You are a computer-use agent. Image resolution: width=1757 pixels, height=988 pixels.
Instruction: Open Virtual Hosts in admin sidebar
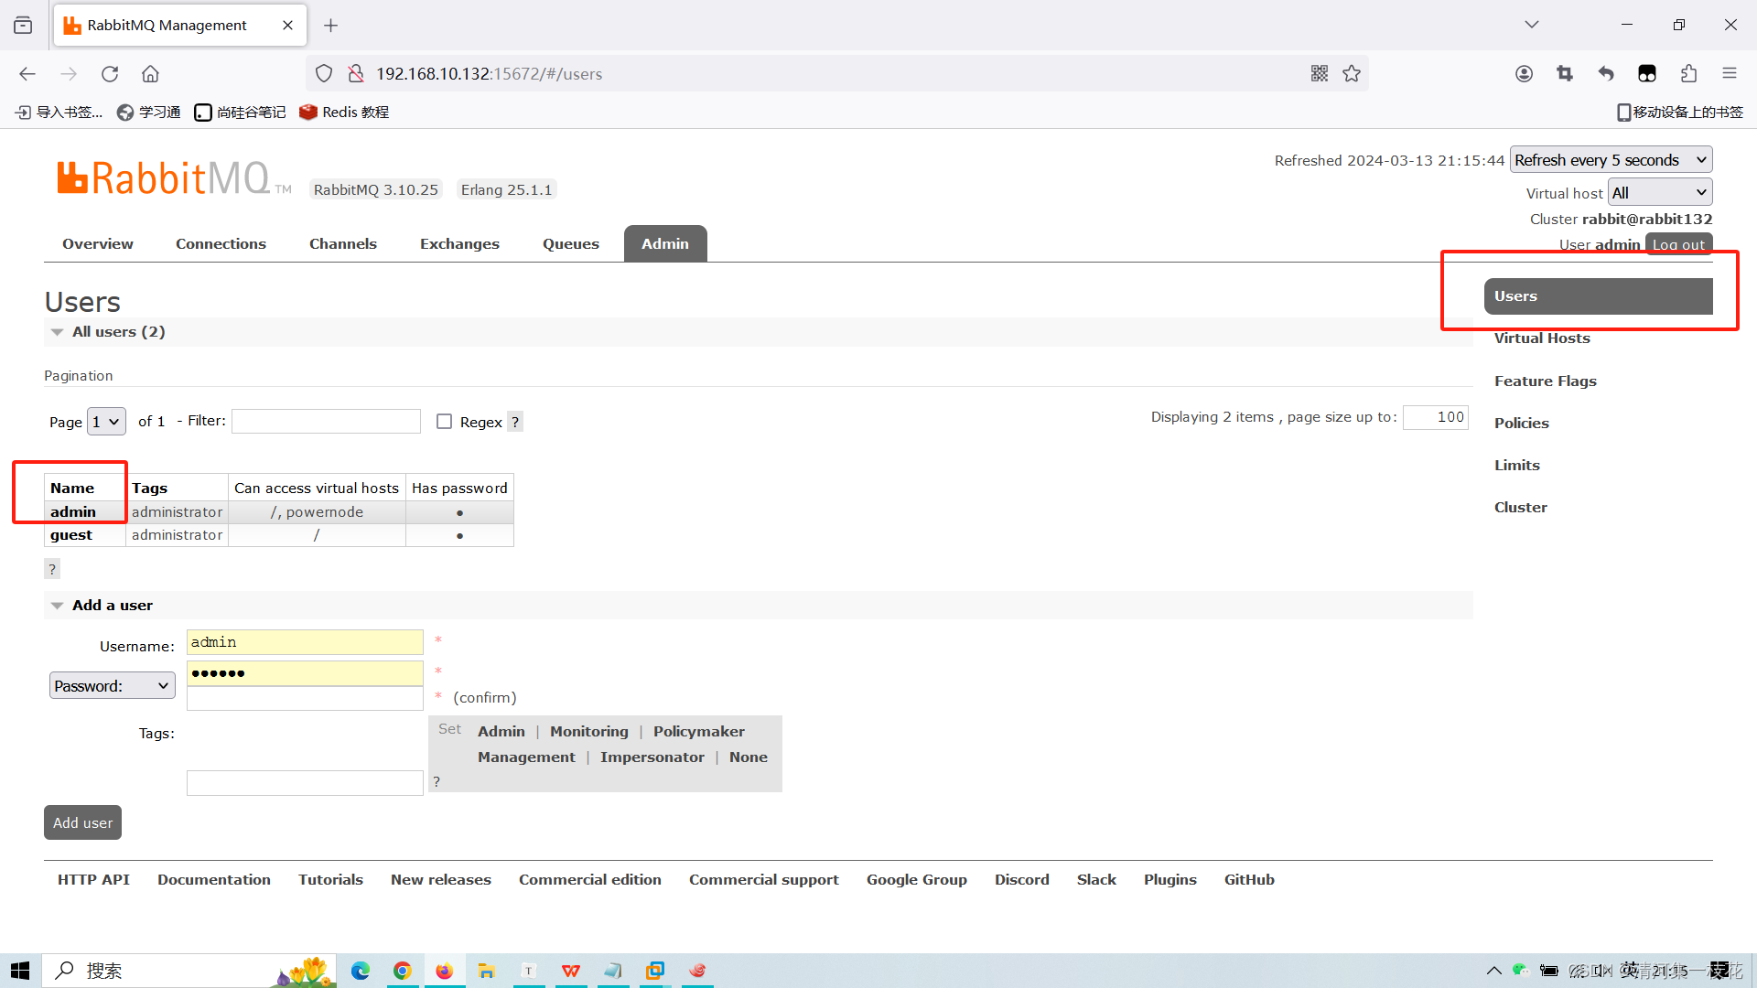coord(1542,338)
